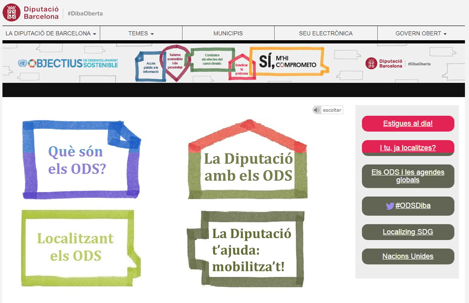Open the Localizing SDG link

coord(408,232)
